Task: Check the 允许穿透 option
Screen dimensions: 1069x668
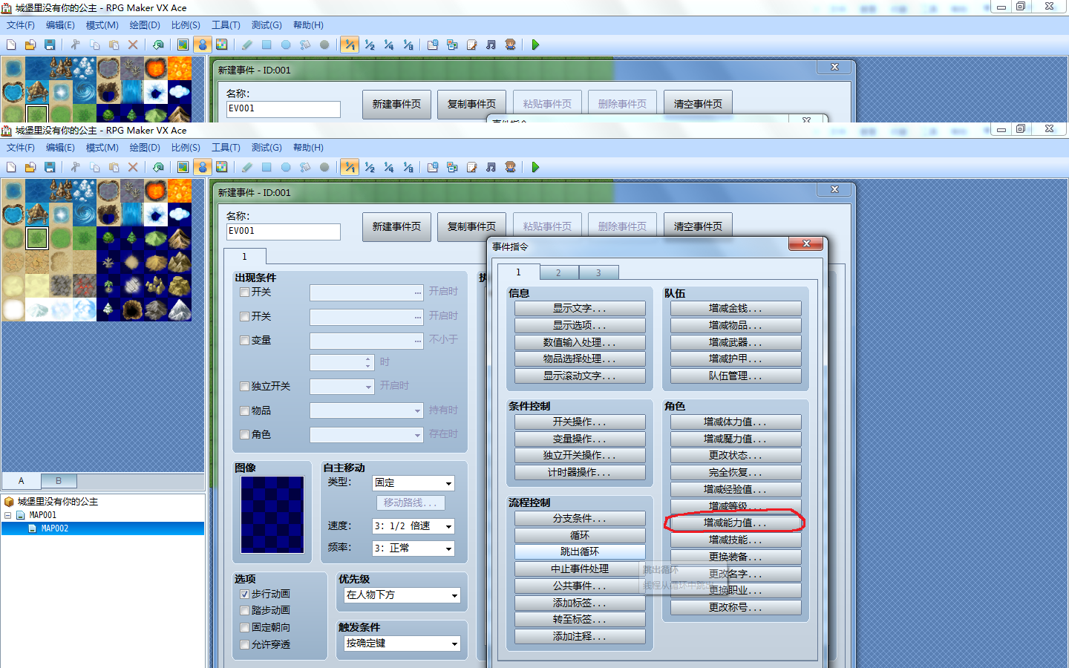Action: [244, 645]
